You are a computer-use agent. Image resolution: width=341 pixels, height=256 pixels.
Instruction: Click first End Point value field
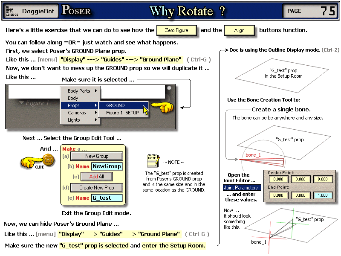tap(278, 195)
